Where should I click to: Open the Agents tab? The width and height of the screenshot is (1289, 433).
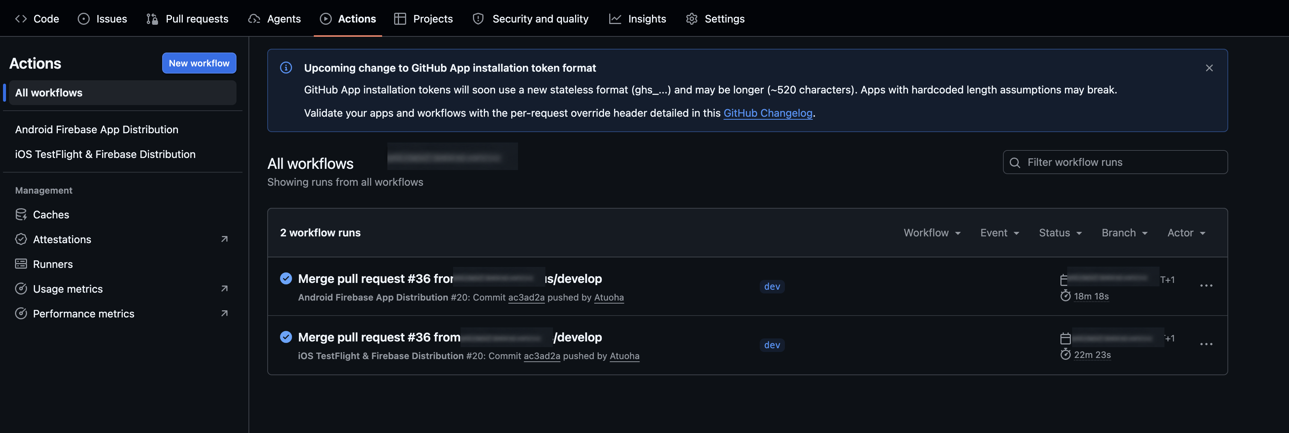pos(275,18)
